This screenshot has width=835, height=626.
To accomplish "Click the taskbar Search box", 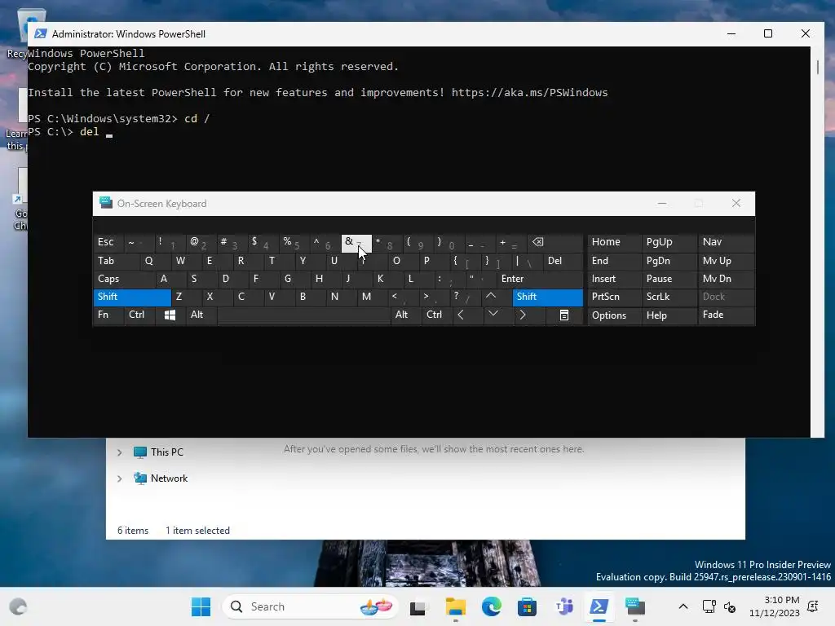I will (310, 606).
